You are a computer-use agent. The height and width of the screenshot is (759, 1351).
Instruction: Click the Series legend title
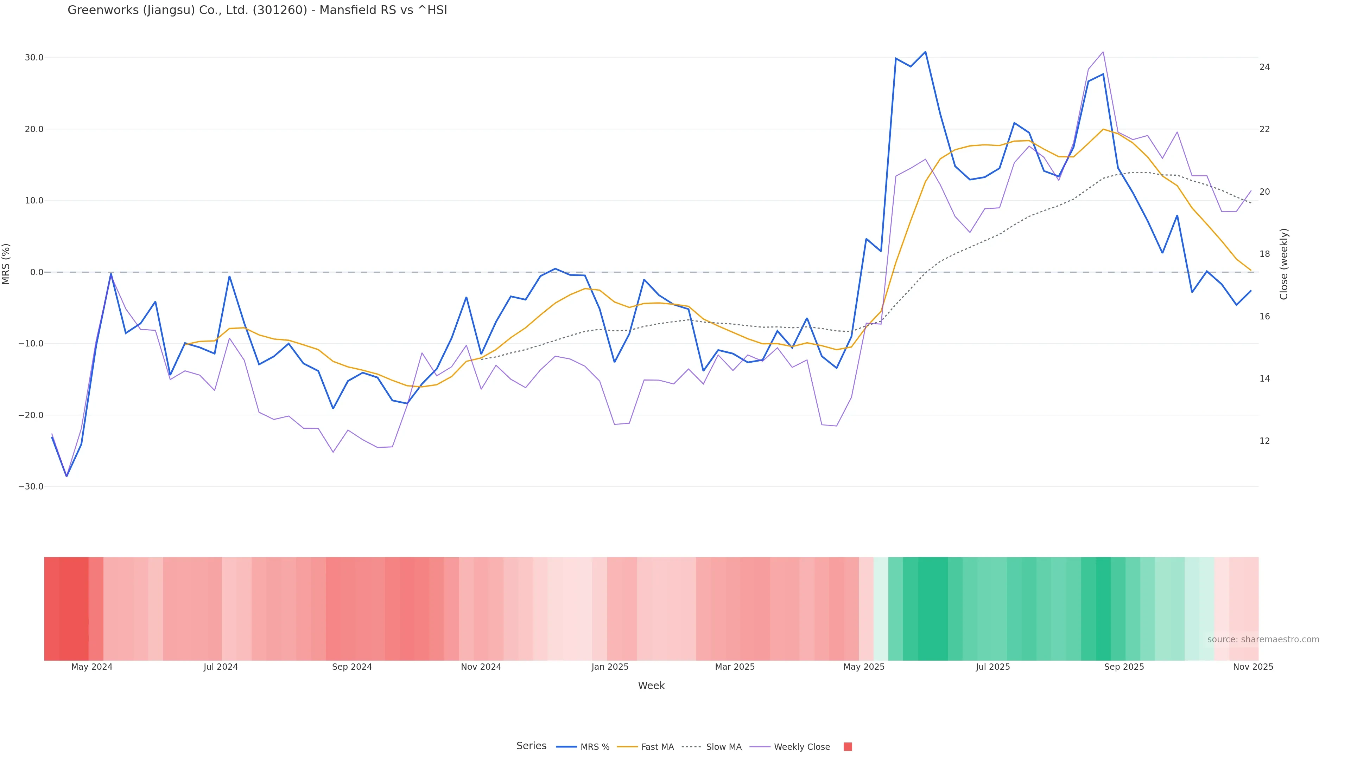tap(531, 746)
